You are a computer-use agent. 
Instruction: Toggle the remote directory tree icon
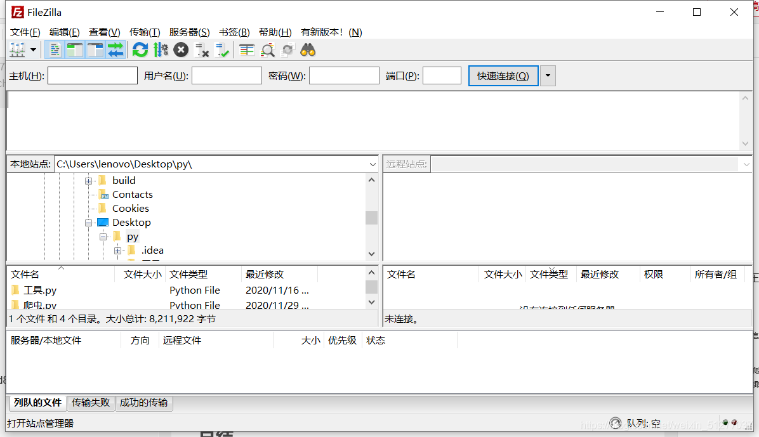pyautogui.click(x=95, y=50)
